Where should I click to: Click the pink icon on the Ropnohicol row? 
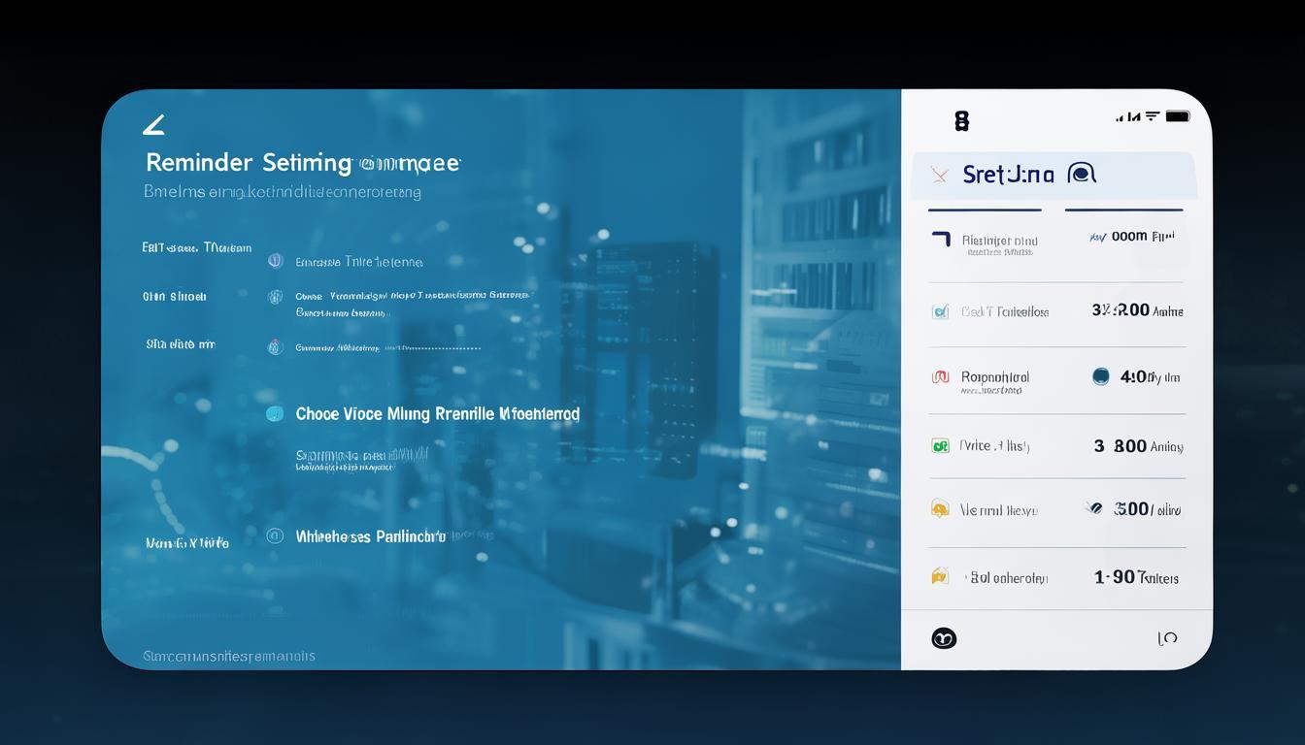pyautogui.click(x=939, y=377)
